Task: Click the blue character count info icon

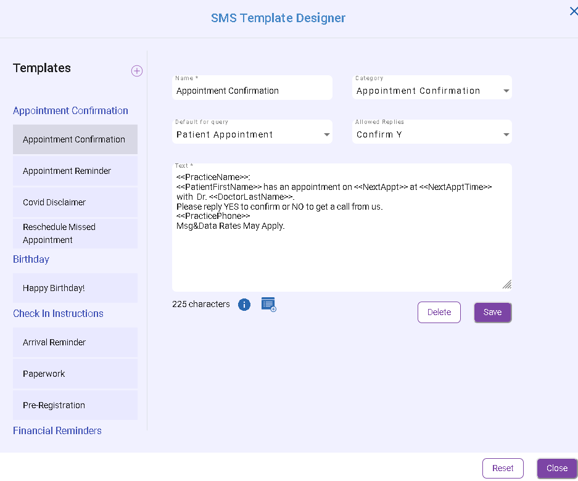Action: [244, 305]
